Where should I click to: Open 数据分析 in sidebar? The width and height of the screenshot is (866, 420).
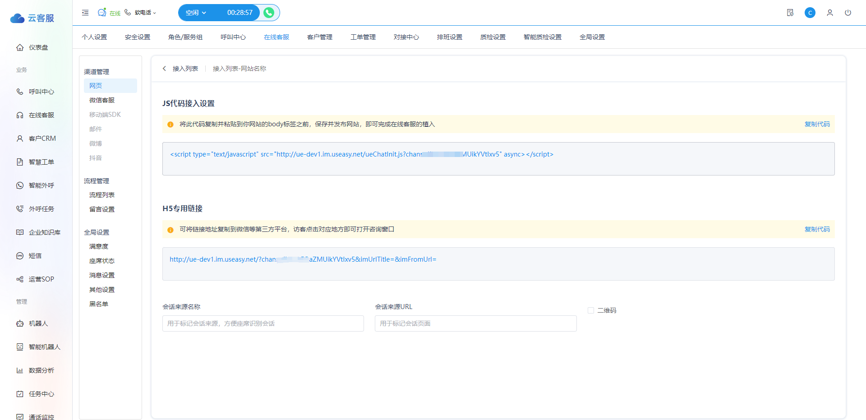pos(36,370)
